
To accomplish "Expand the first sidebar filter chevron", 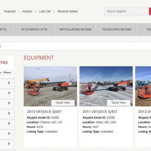I will coord(9,83).
